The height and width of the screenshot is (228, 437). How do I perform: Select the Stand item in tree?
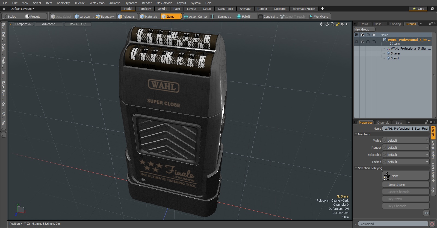pos(394,58)
